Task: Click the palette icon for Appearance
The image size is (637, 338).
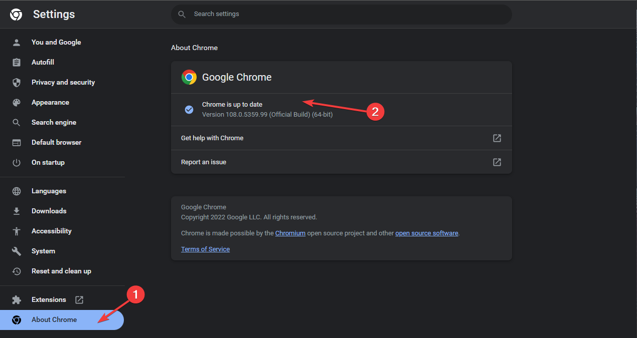Action: [x=17, y=102]
